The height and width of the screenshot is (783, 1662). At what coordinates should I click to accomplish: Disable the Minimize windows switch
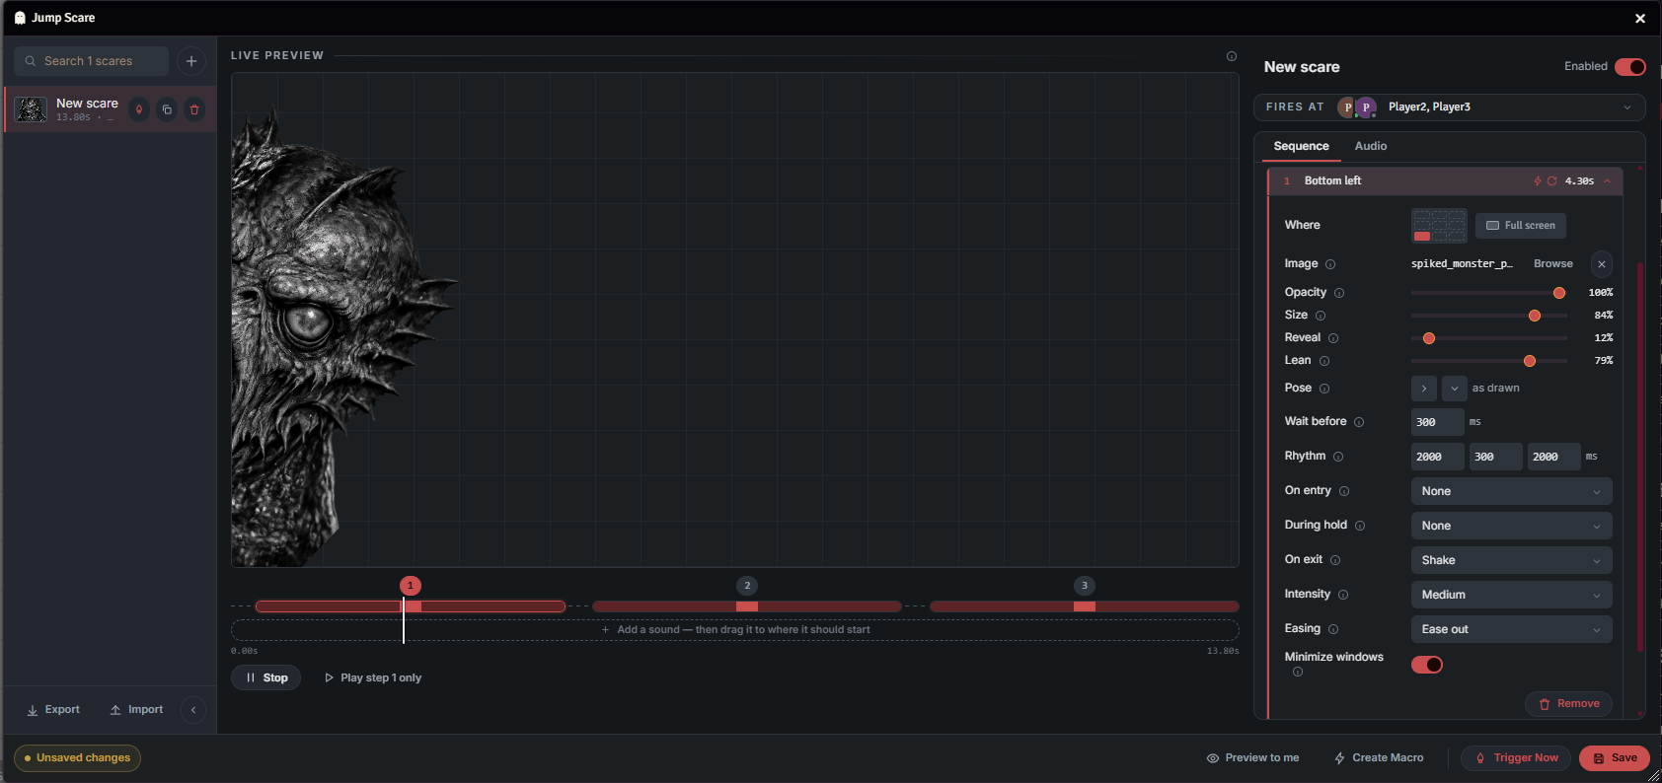[x=1427, y=665]
